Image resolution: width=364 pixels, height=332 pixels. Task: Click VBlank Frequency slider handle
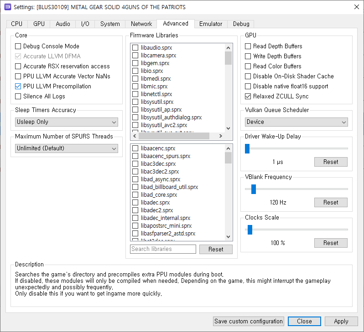click(x=254, y=189)
